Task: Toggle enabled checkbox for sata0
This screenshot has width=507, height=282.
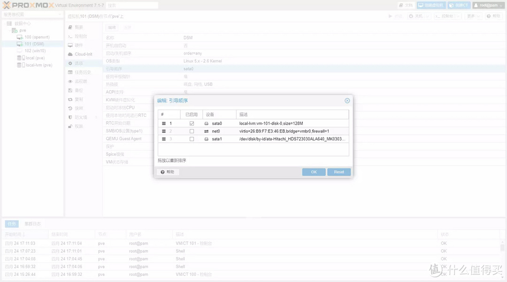Action: (x=192, y=123)
